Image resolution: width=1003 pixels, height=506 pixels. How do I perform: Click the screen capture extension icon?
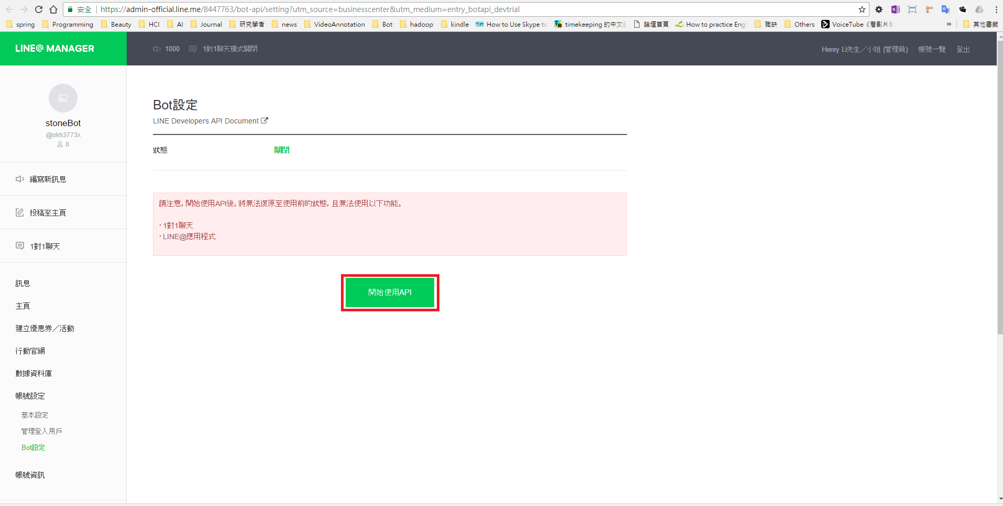click(x=912, y=9)
